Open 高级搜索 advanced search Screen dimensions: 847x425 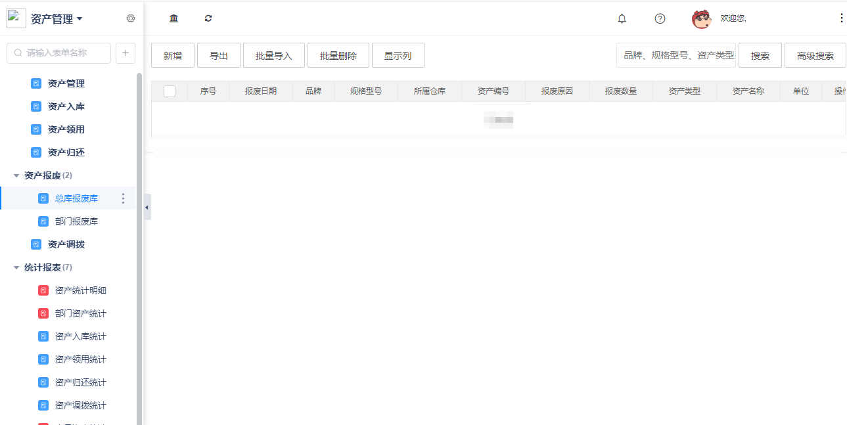click(815, 55)
